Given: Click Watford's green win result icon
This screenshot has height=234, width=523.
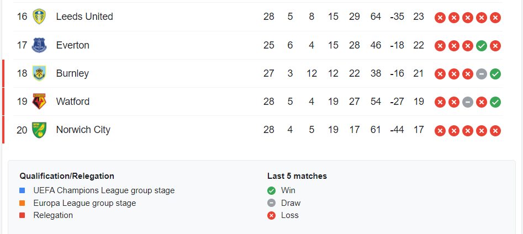Looking at the screenshot, I should 495,102.
